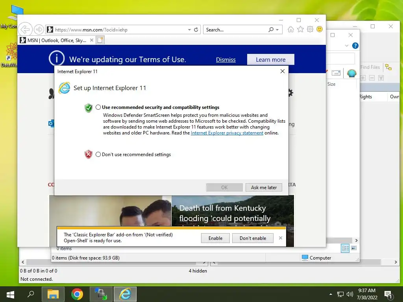The width and height of the screenshot is (403, 302).
Task: Select the My Computer desktop icon
Action: (10, 16)
